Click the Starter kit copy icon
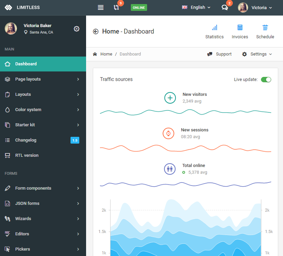 (8, 125)
